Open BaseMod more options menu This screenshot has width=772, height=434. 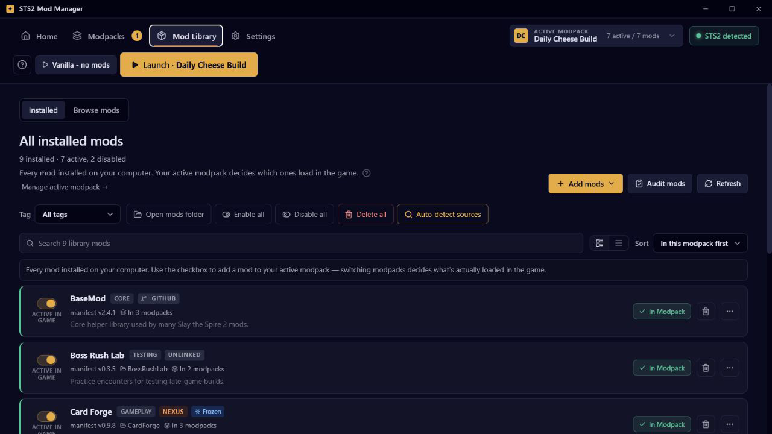730,312
